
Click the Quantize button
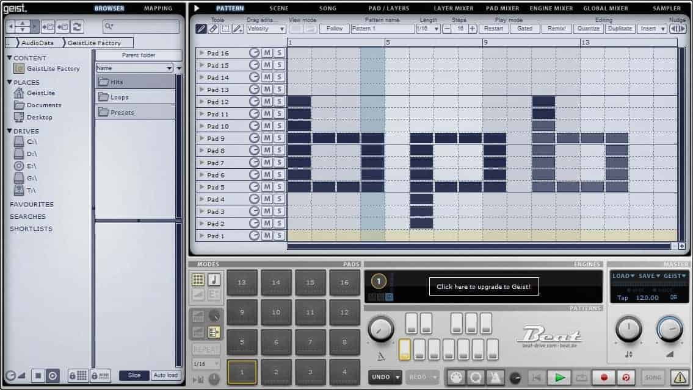(588, 29)
